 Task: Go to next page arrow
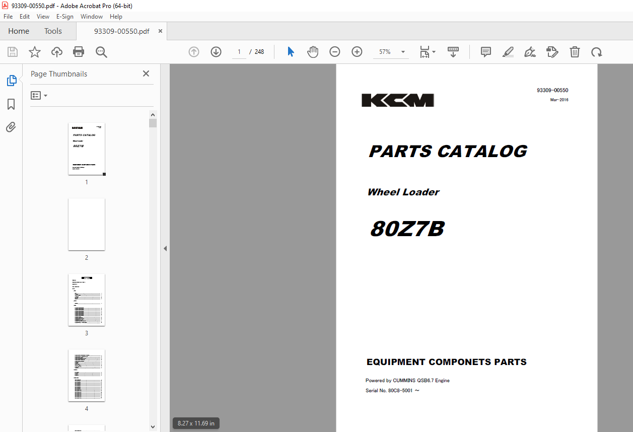click(x=216, y=52)
